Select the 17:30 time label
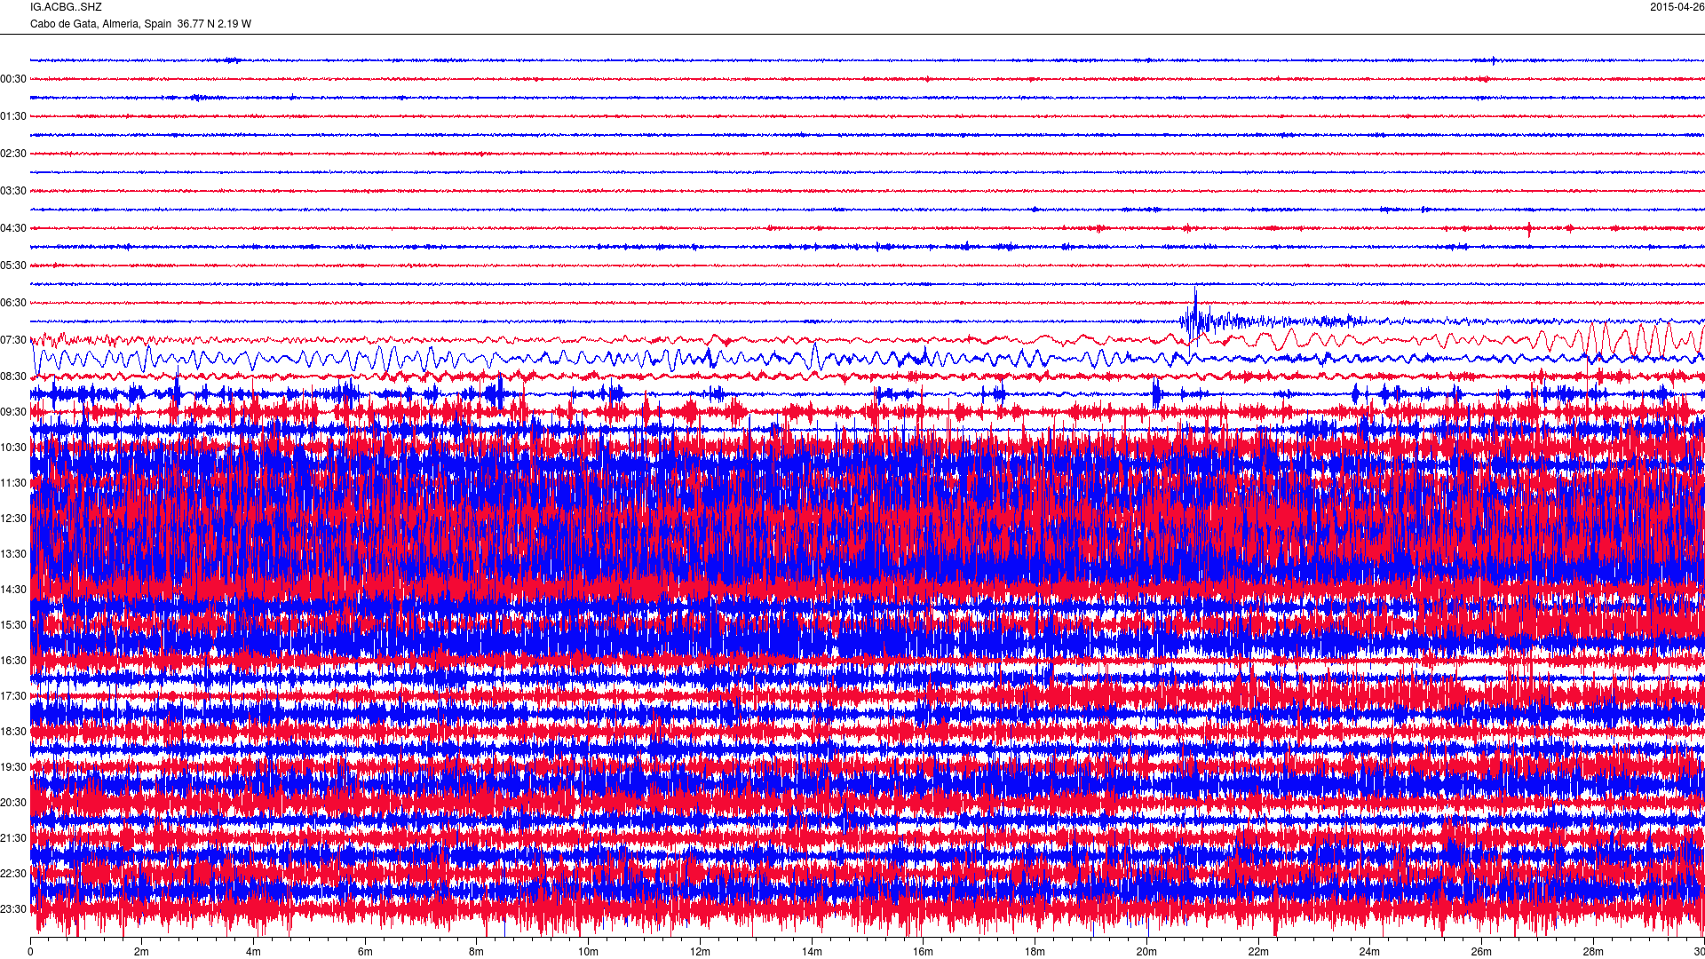1705x959 pixels. pyautogui.click(x=13, y=696)
